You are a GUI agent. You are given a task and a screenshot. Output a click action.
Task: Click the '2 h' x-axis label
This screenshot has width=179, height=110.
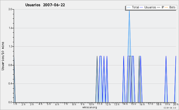pos(23,104)
